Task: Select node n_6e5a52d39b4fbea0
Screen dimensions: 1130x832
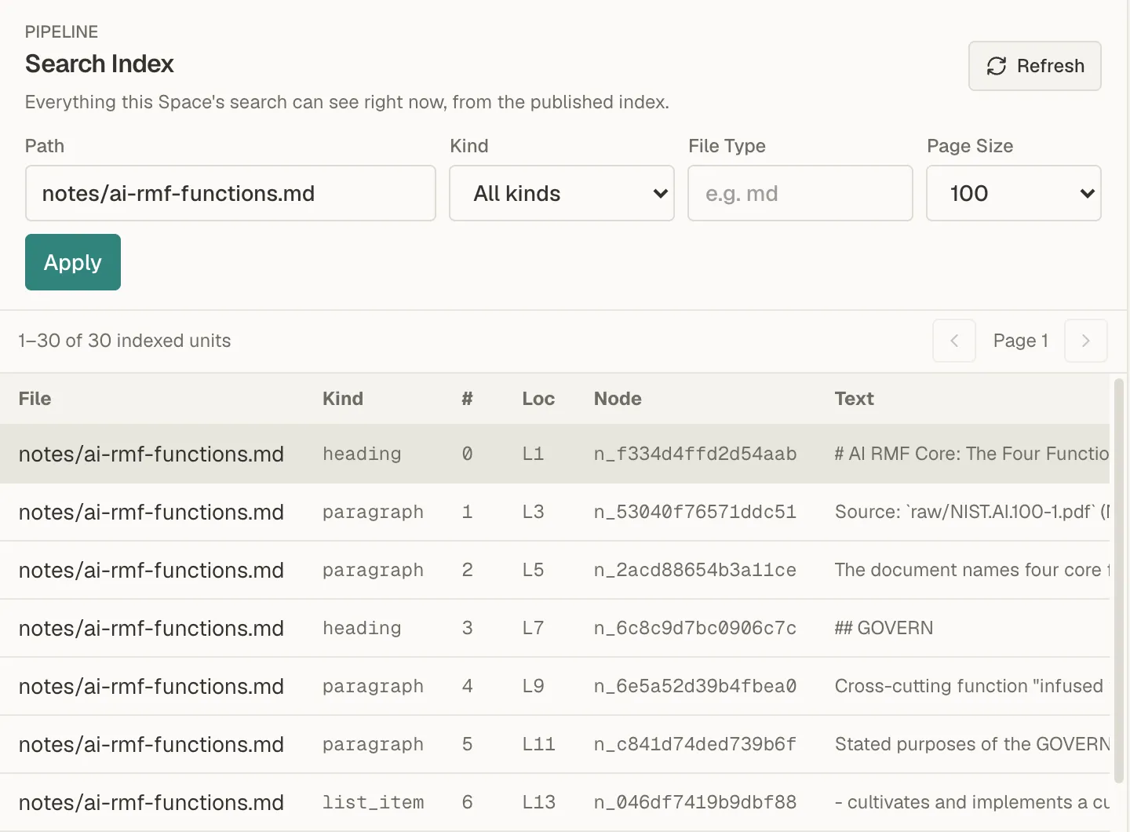Action: coord(695,686)
